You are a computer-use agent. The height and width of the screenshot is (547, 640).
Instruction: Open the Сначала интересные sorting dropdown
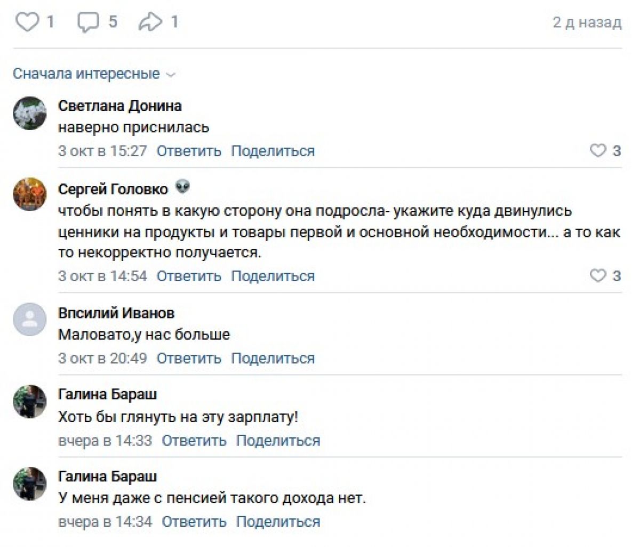tap(94, 74)
